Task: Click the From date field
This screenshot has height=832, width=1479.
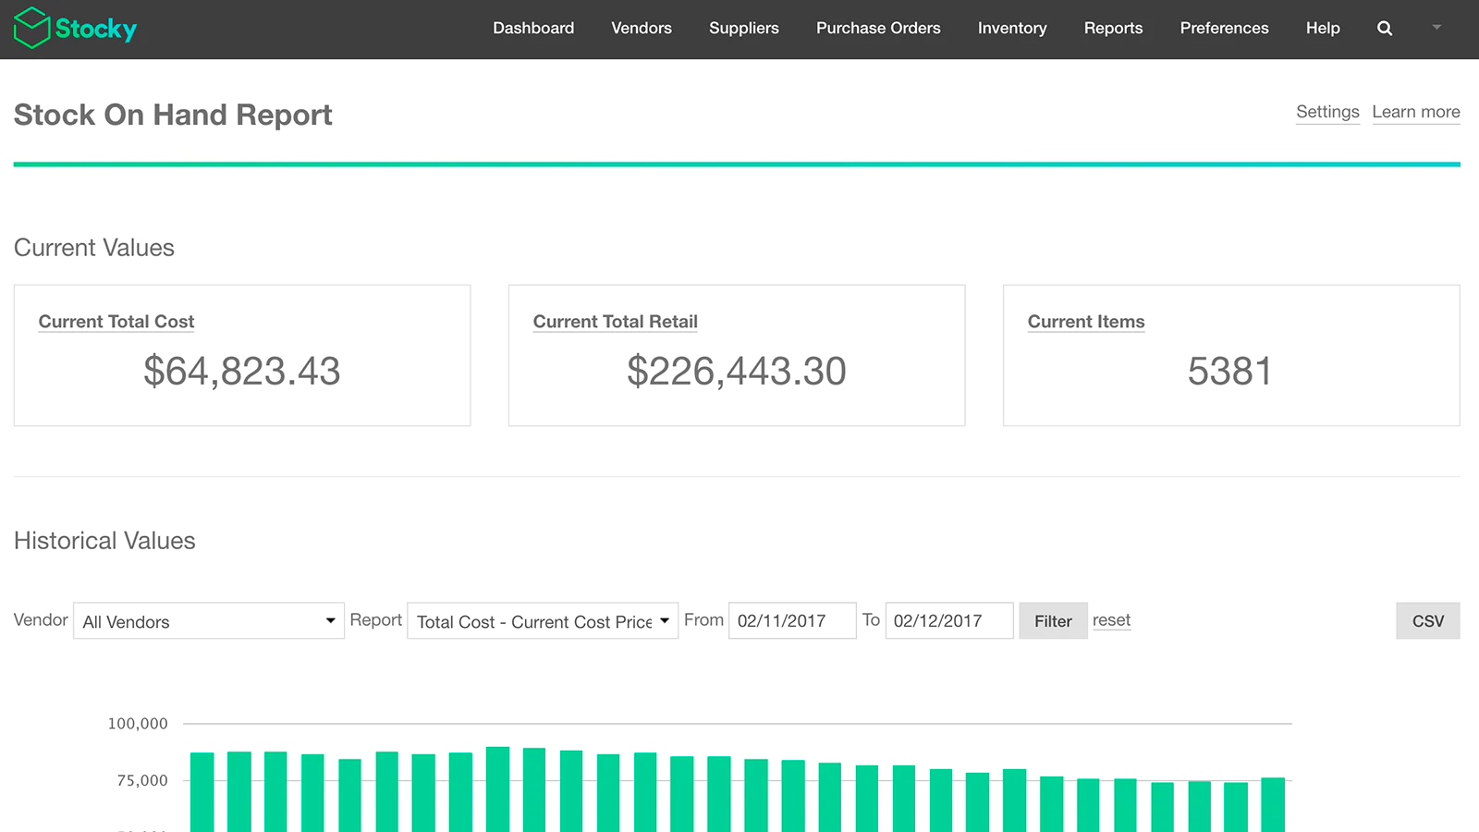Action: coord(791,620)
